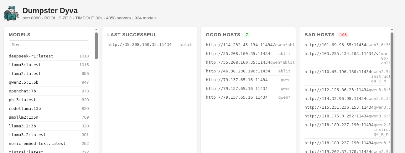The image size is (405, 153).
Task: Select nomic-embed-text:latest in the models list
Action: coord(49,144)
